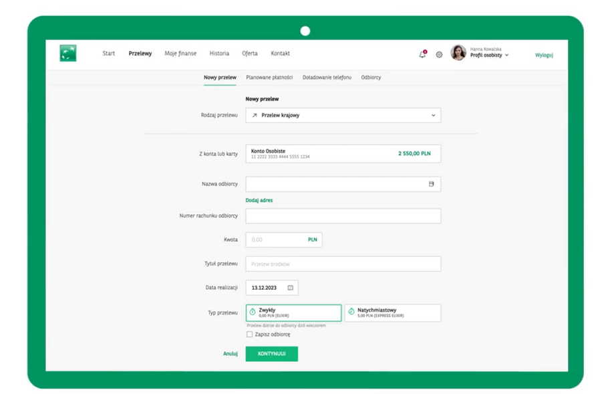This screenshot has width=600, height=394.
Task: Click the Numer rachunku odbiorcy field
Action: tap(343, 215)
